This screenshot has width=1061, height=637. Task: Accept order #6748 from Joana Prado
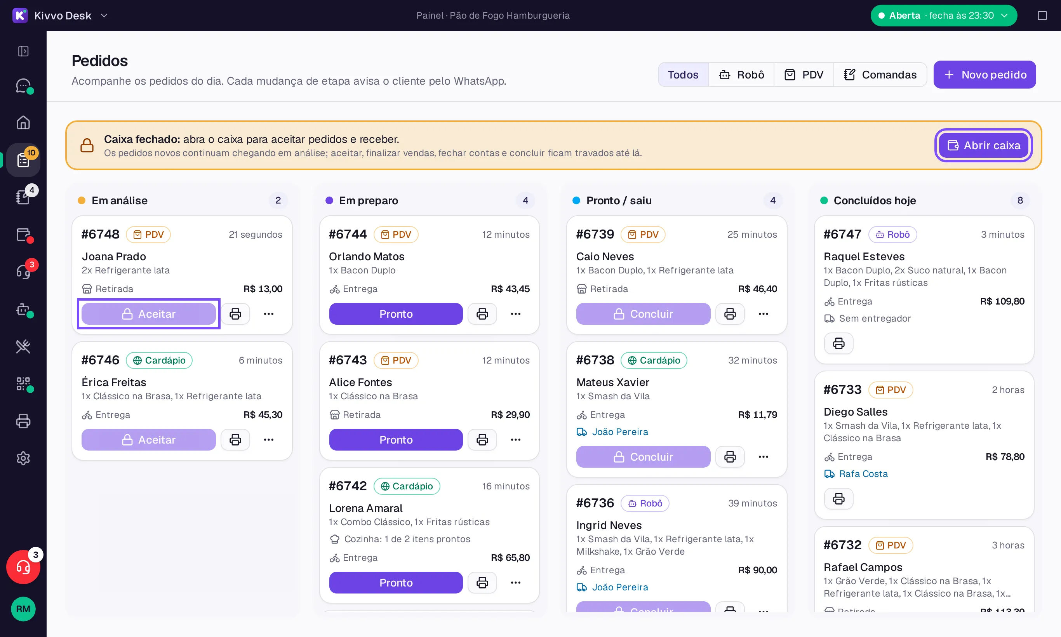coord(148,314)
